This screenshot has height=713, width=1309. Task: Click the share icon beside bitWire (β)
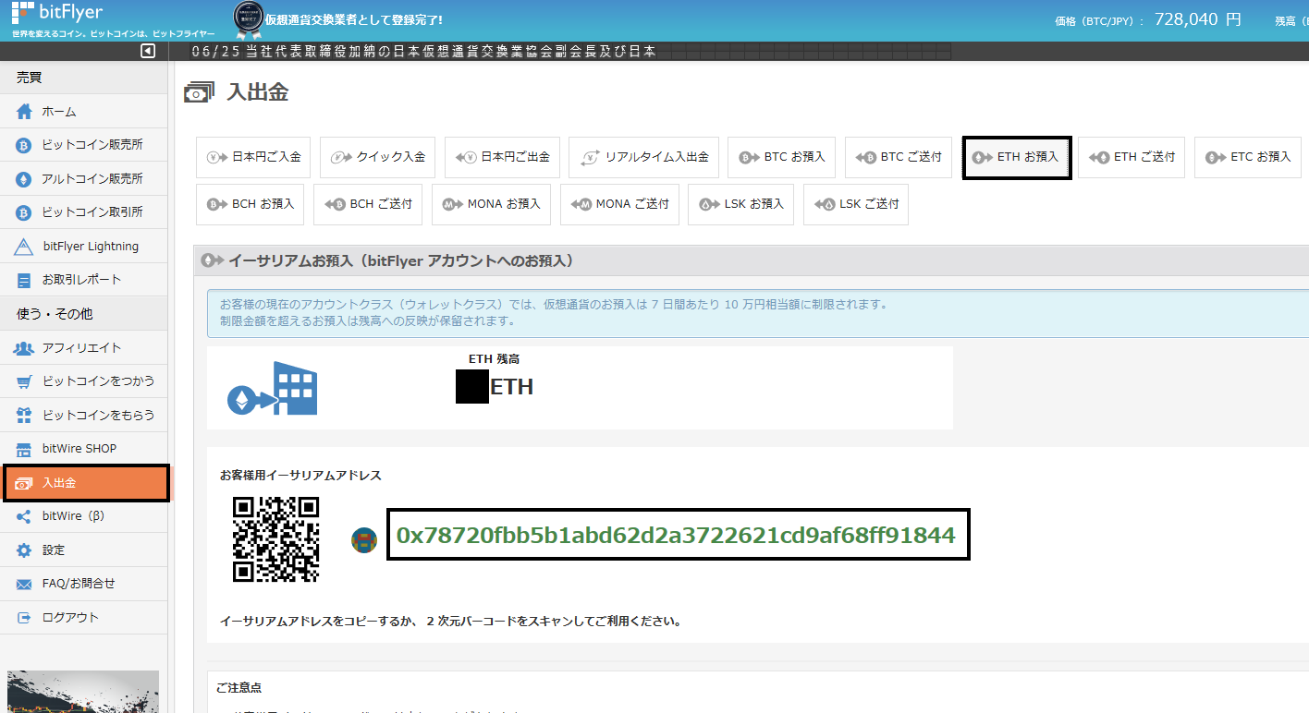click(24, 516)
